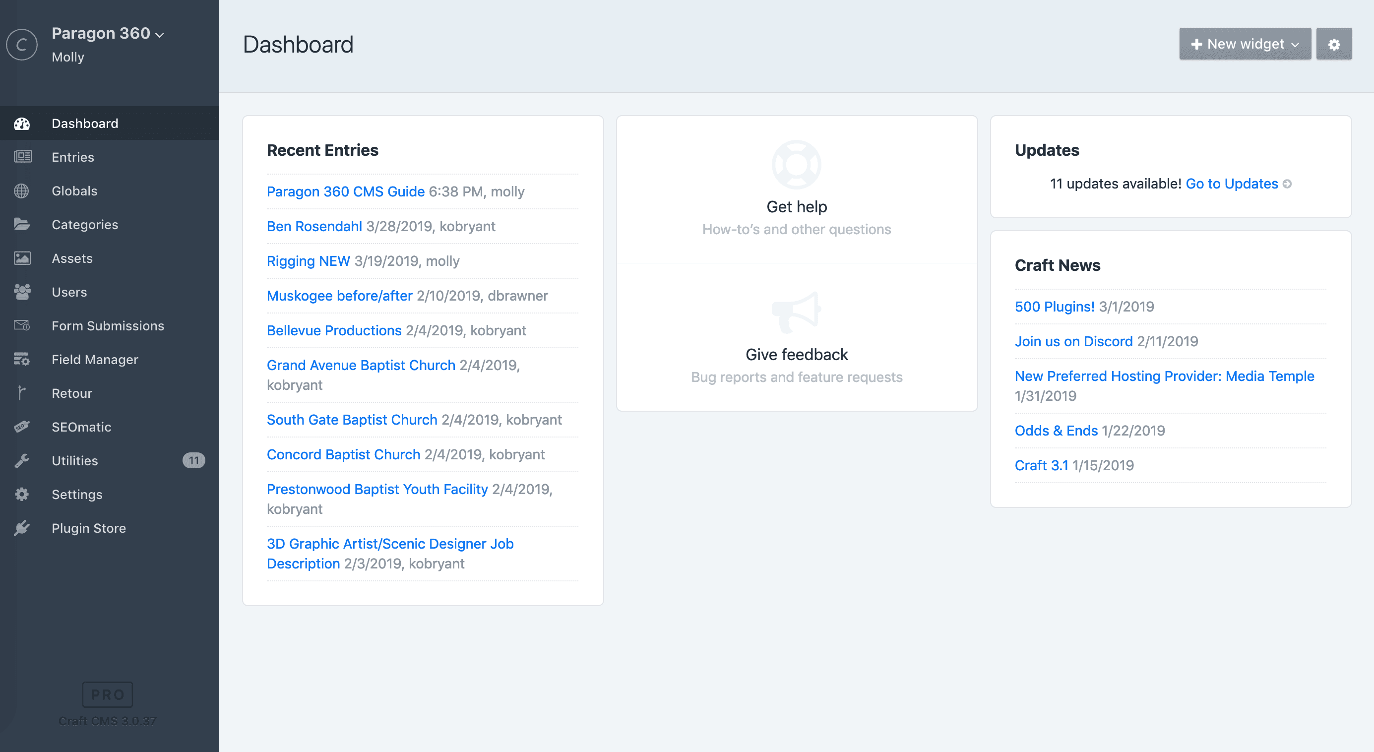This screenshot has width=1374, height=752.
Task: Open Settings from the sidebar
Action: pos(109,495)
